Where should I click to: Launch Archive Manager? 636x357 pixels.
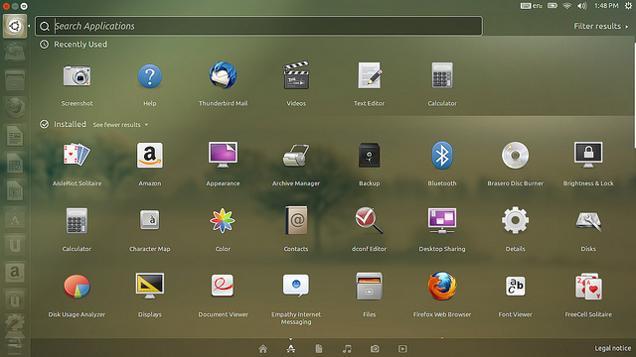296,155
